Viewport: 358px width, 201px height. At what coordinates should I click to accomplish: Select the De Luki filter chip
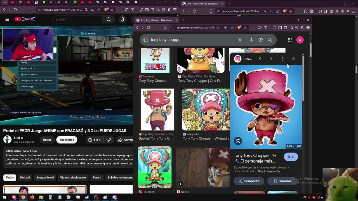coord(25,178)
